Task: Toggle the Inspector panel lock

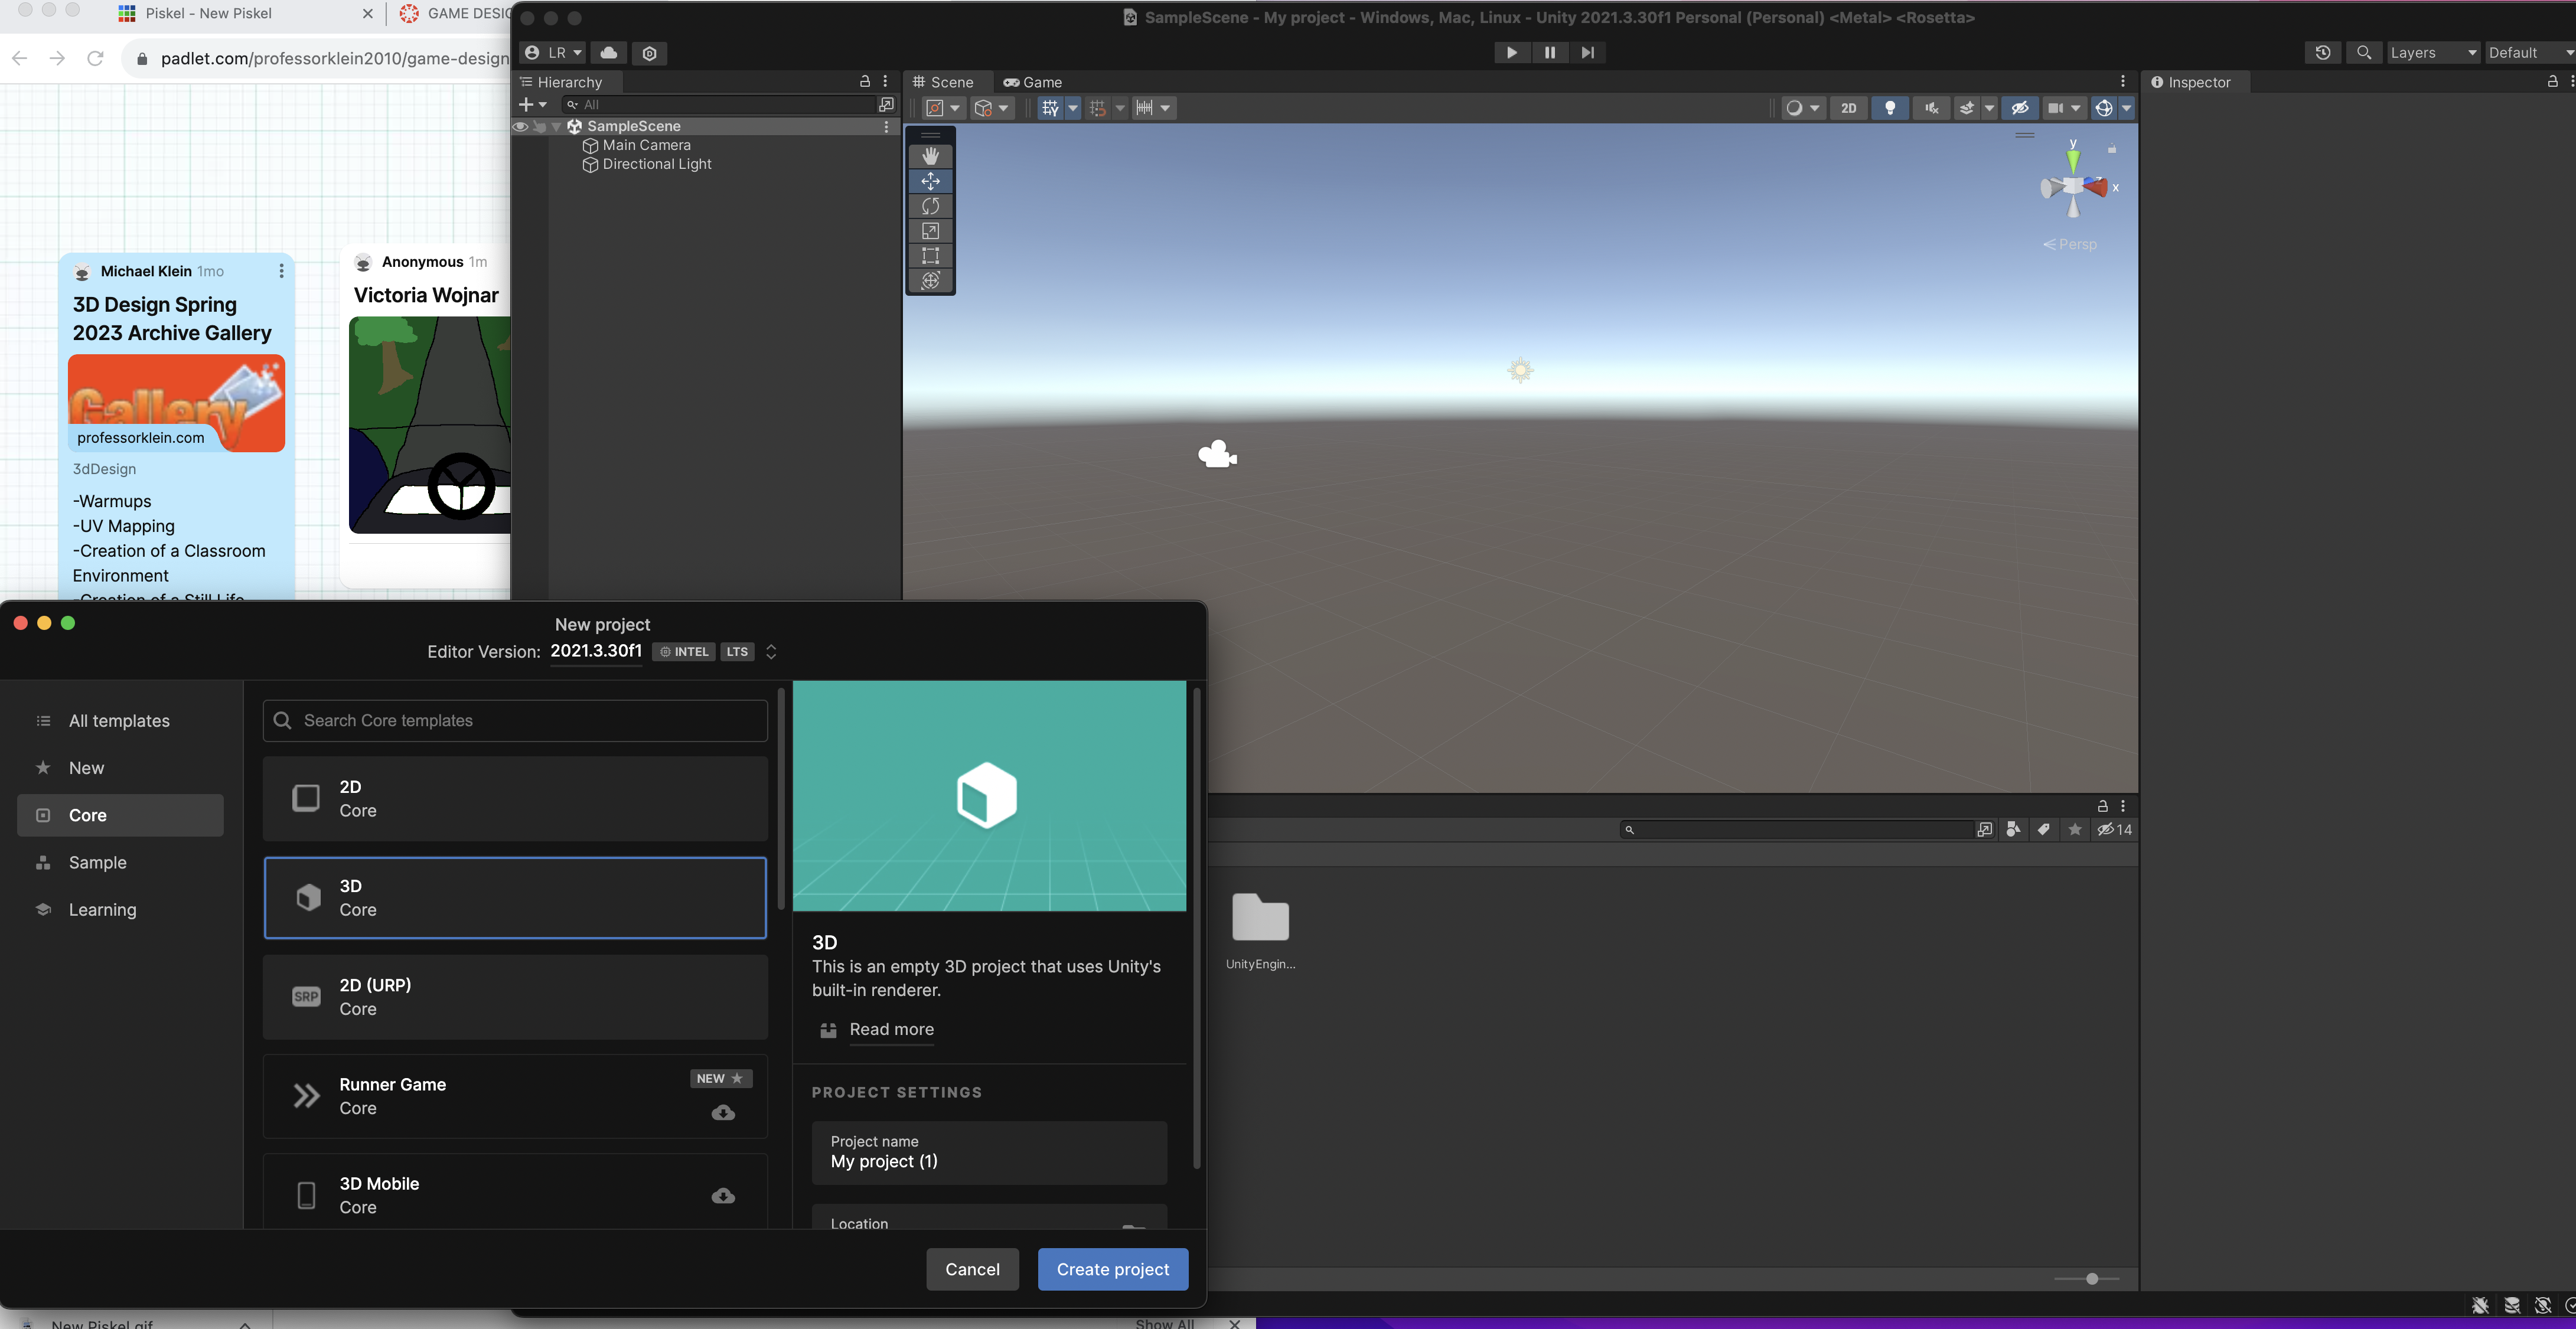Action: pos(2553,82)
